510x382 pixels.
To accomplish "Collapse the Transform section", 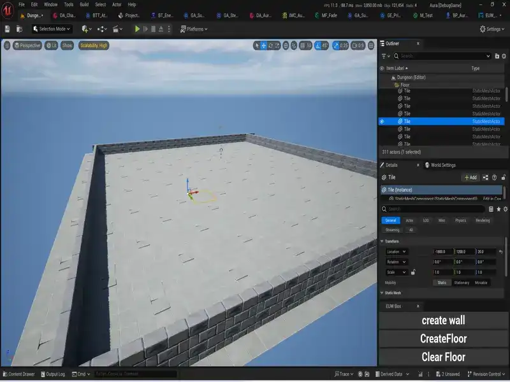I will tap(382, 241).
